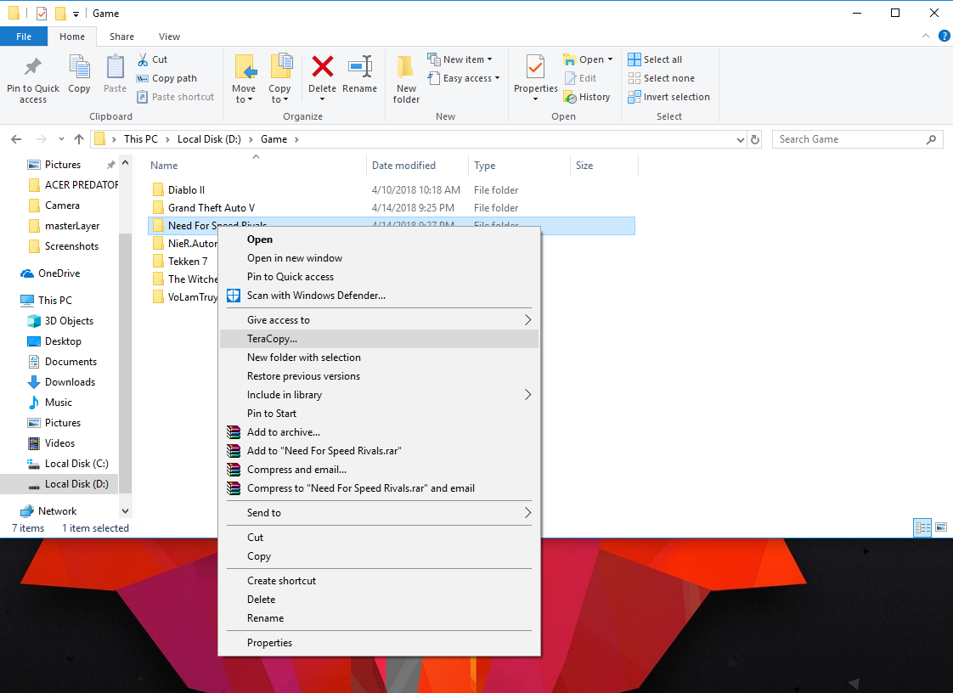Switch to the View ribbon tab

169,37
